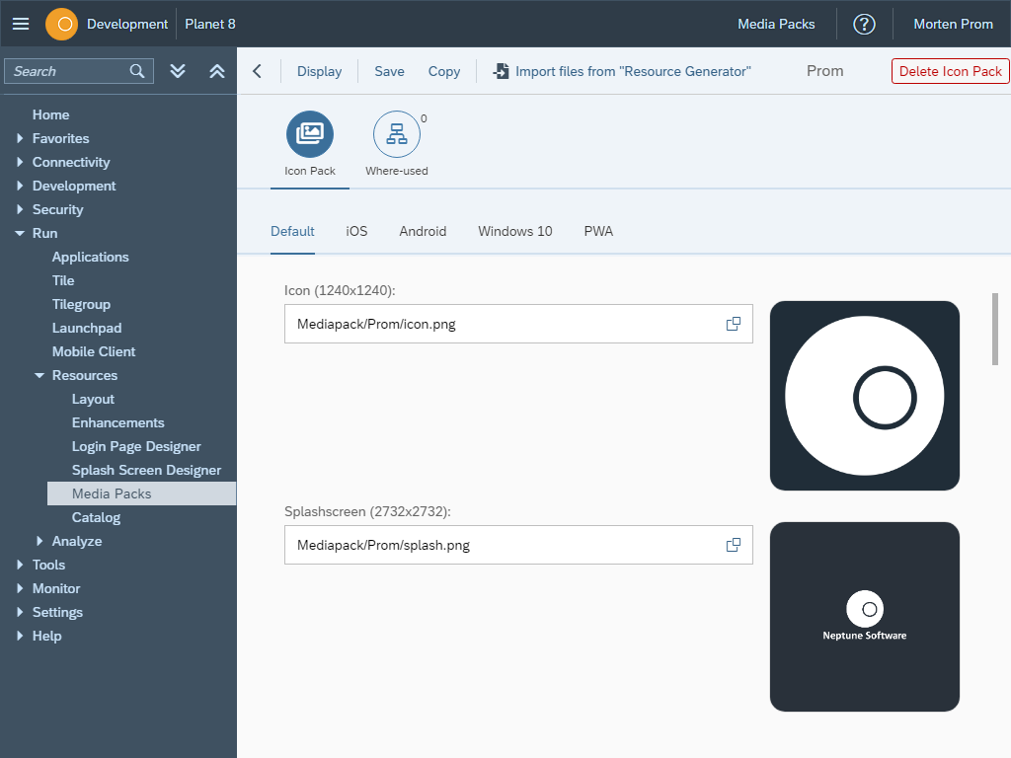Click the search magnifier icon
This screenshot has width=1011, height=758.
click(138, 71)
